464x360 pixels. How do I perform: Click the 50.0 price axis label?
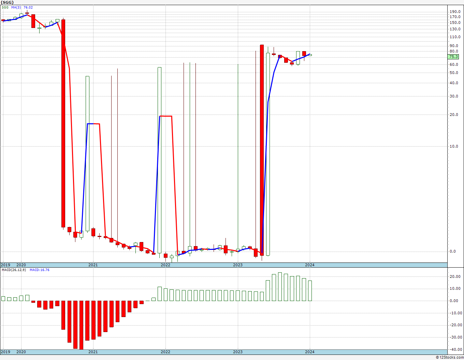coord(454,73)
